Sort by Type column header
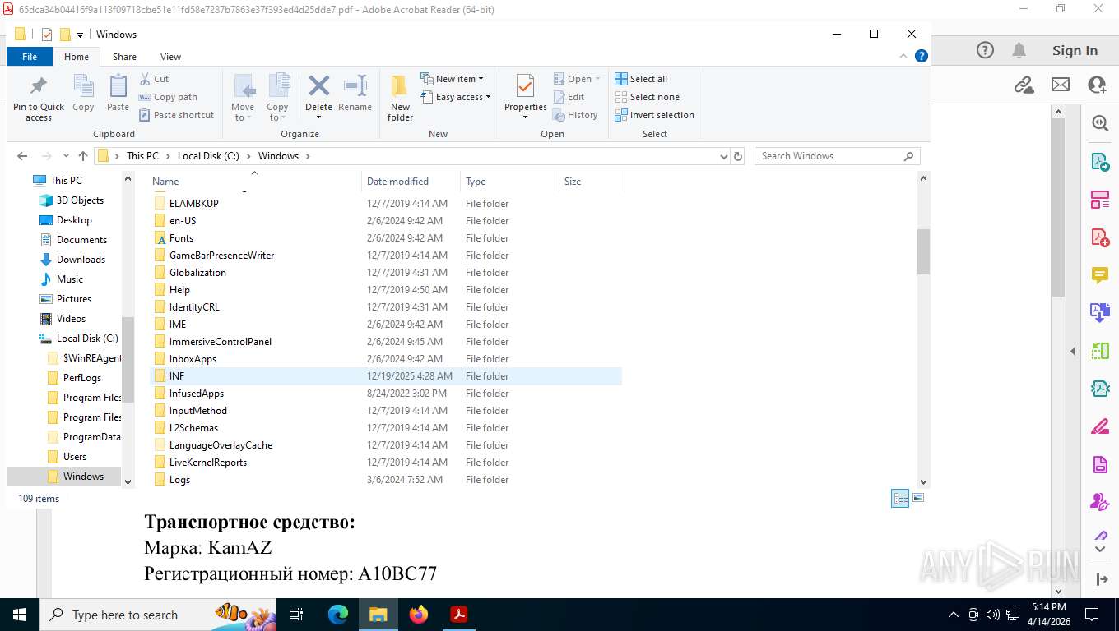Screen dimensions: 1119x631 (509, 182)
